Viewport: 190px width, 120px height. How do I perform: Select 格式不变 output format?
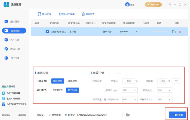click(73, 90)
